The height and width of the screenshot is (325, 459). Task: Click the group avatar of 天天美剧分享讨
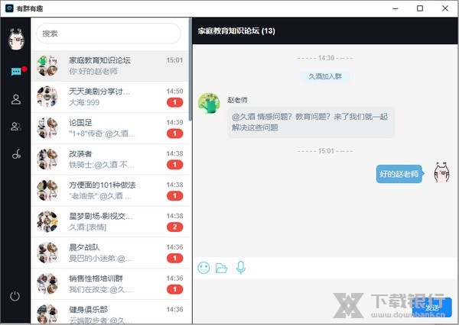click(47, 97)
